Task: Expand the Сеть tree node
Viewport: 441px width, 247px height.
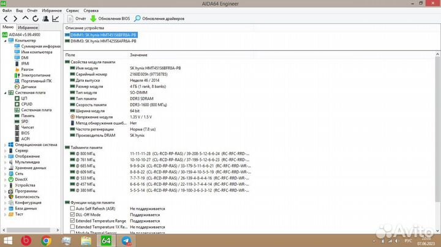Action: coord(5,174)
